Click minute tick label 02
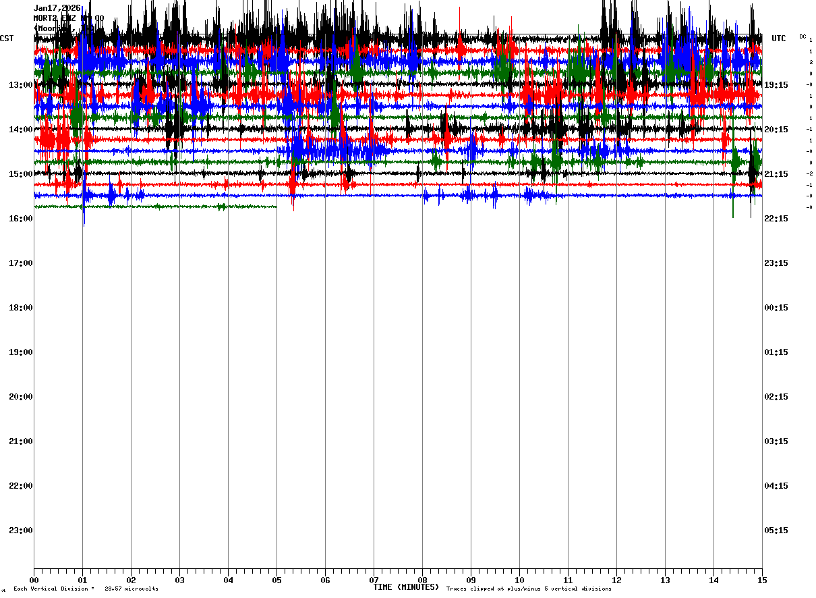This screenshot has height=598, width=816. (x=131, y=580)
